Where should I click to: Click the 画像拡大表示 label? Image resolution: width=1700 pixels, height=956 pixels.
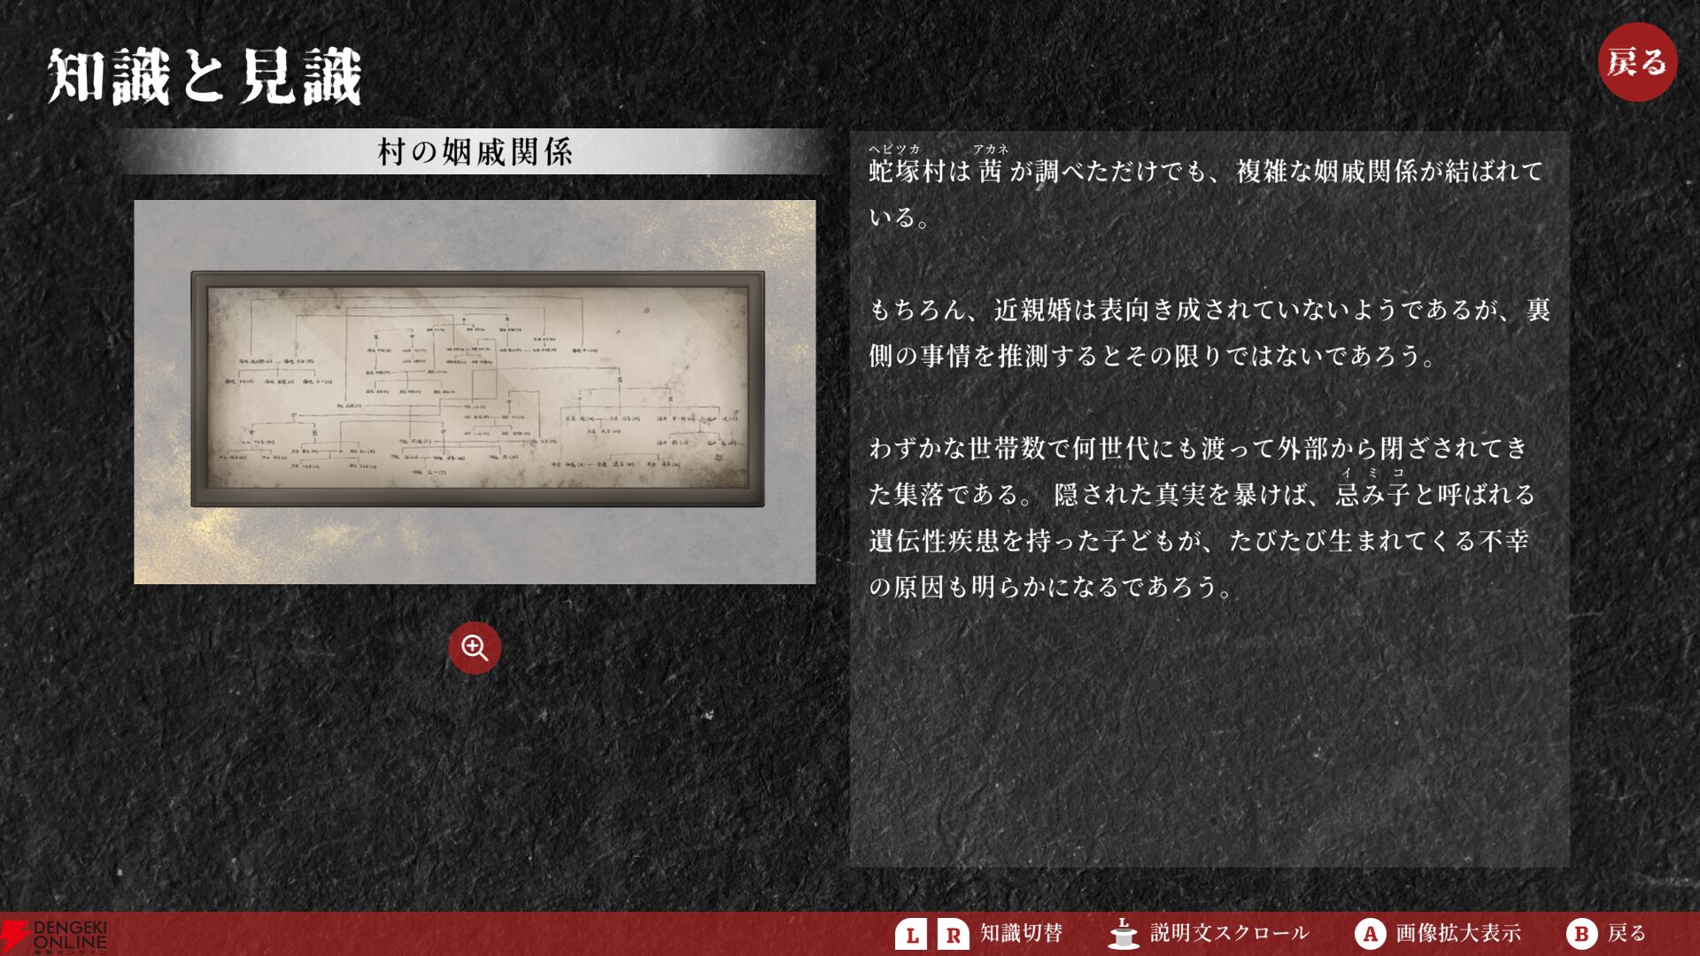pyautogui.click(x=1458, y=933)
